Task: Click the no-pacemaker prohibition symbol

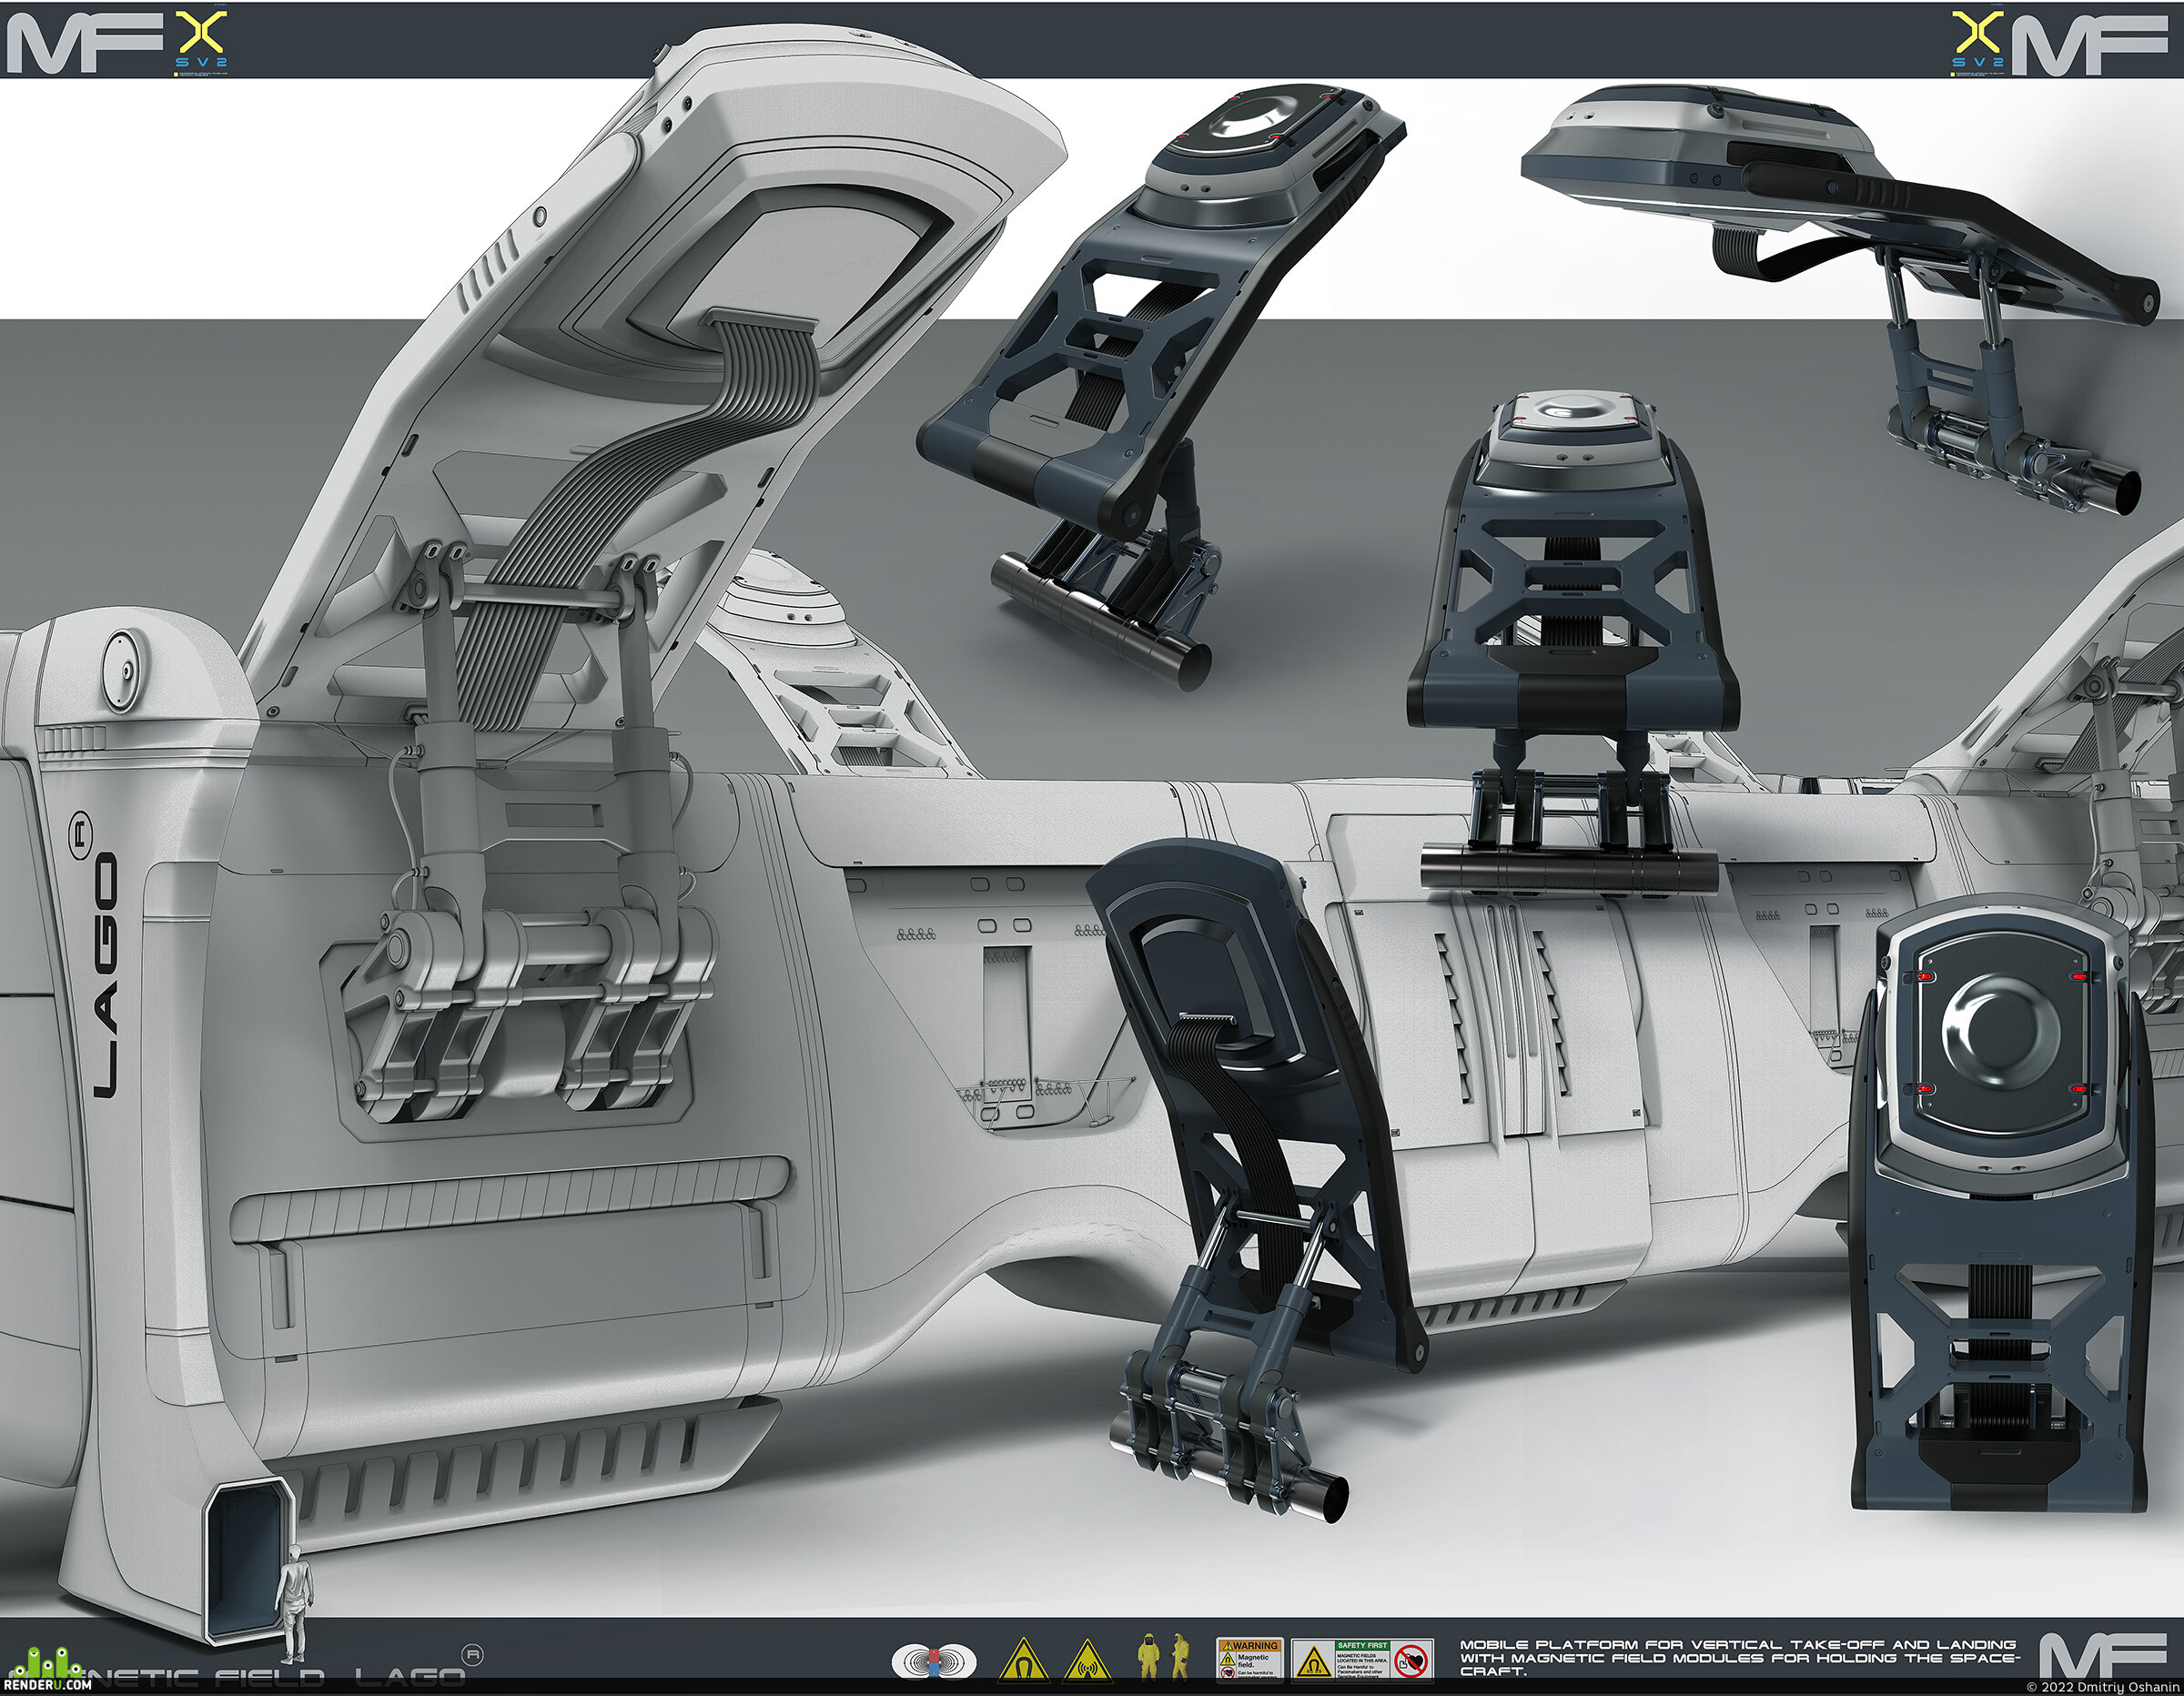Action: click(x=1411, y=1660)
